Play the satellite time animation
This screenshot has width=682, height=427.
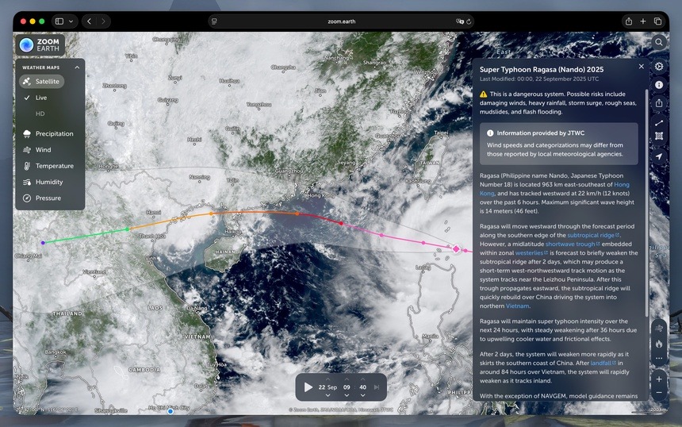[x=308, y=387]
